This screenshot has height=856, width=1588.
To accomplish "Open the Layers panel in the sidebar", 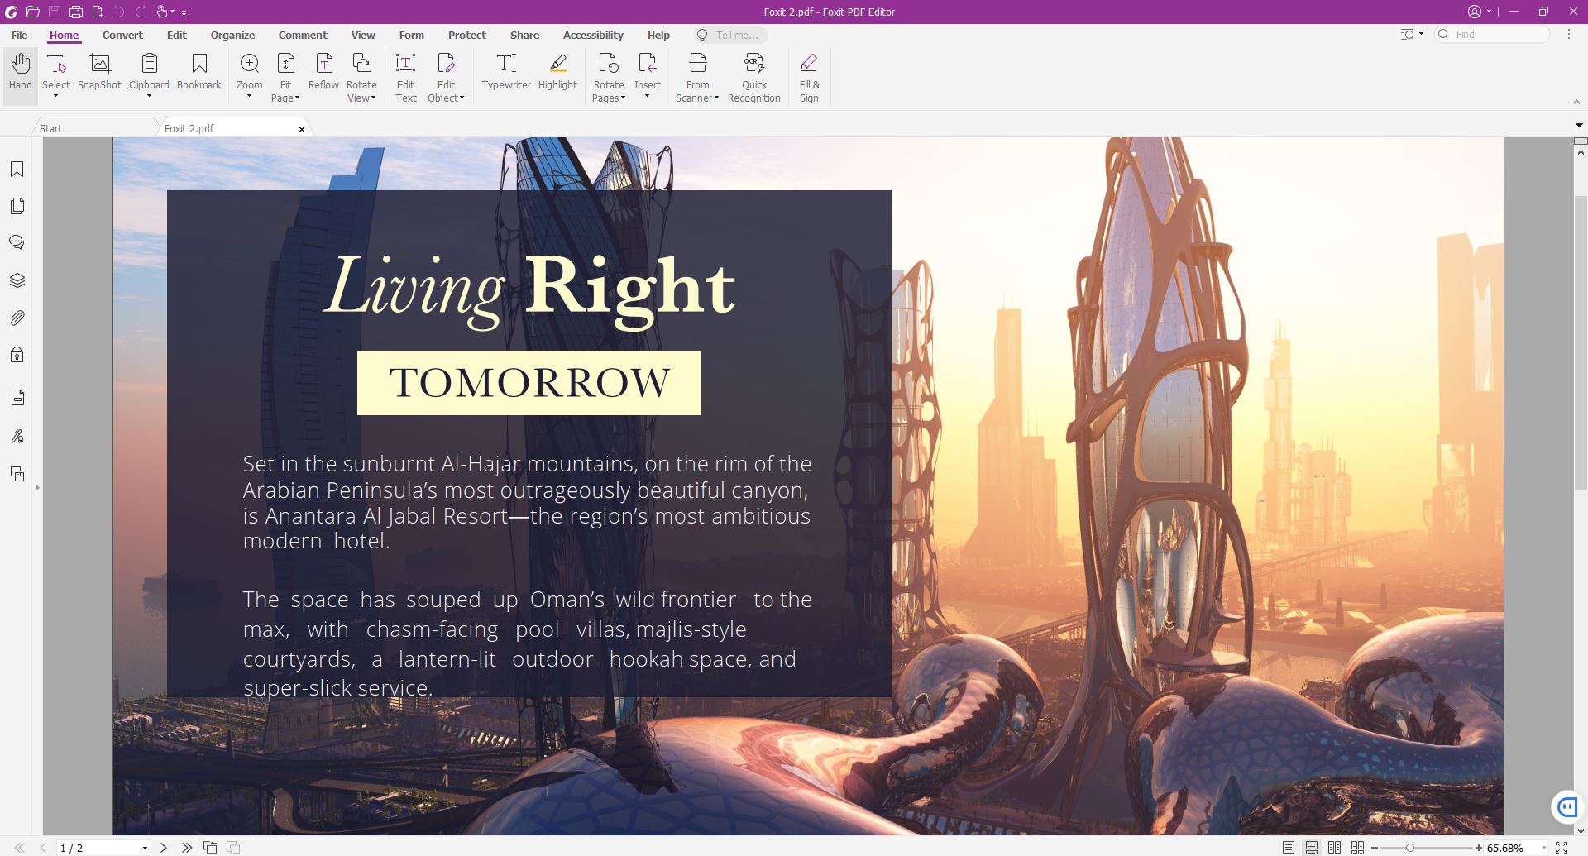I will click(x=17, y=280).
